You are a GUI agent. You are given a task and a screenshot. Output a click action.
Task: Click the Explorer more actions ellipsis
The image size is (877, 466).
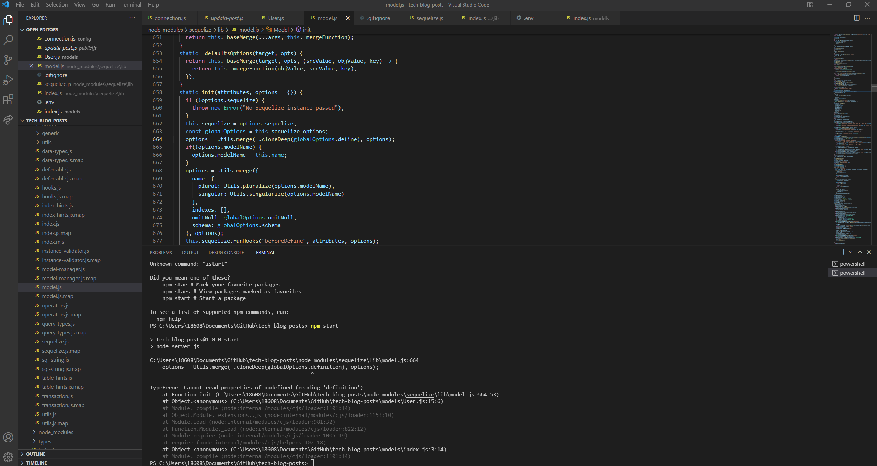(132, 18)
